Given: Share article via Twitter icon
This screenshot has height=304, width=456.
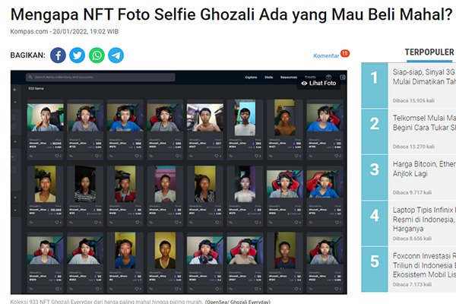Looking at the screenshot, I should (78, 55).
